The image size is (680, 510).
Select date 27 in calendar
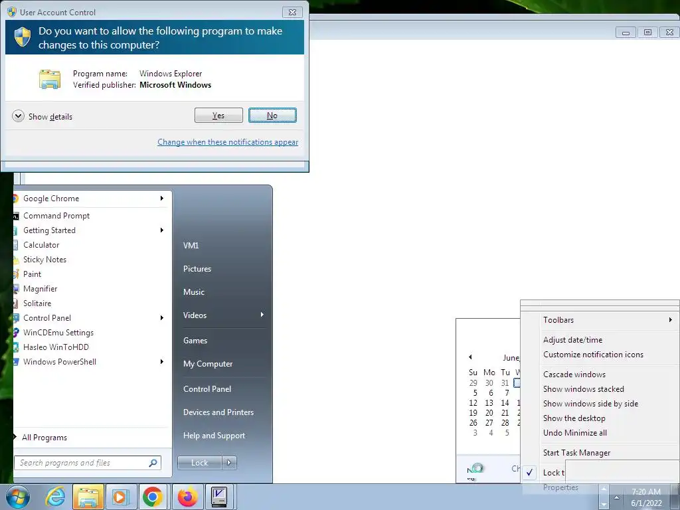point(489,423)
